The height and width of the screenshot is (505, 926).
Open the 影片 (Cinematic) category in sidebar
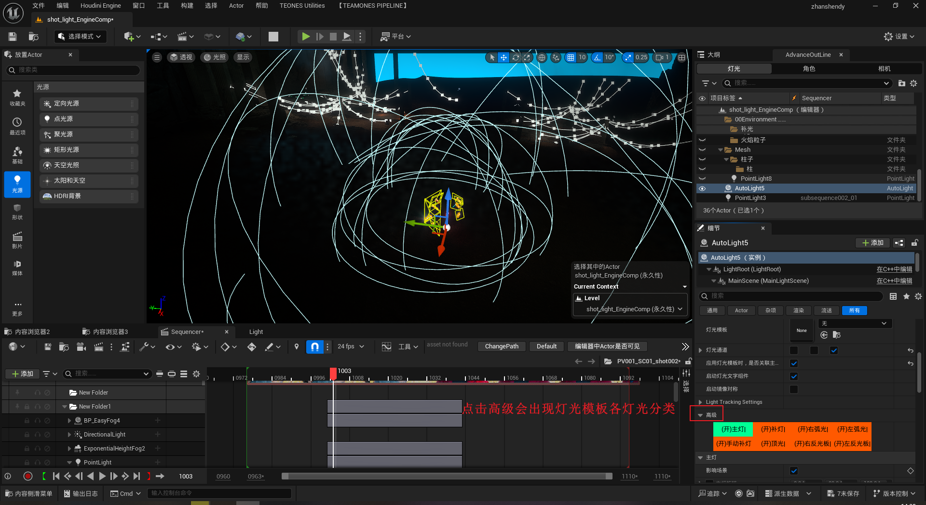point(17,240)
